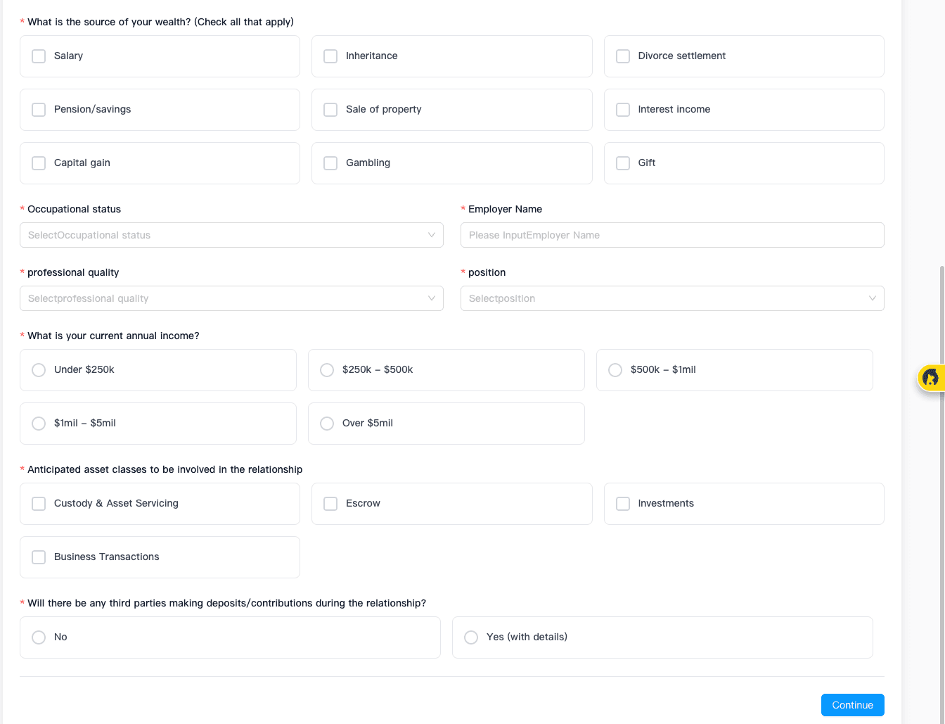Tick the Divorce settlement checkbox
Image resolution: width=945 pixels, height=724 pixels.
click(x=623, y=56)
